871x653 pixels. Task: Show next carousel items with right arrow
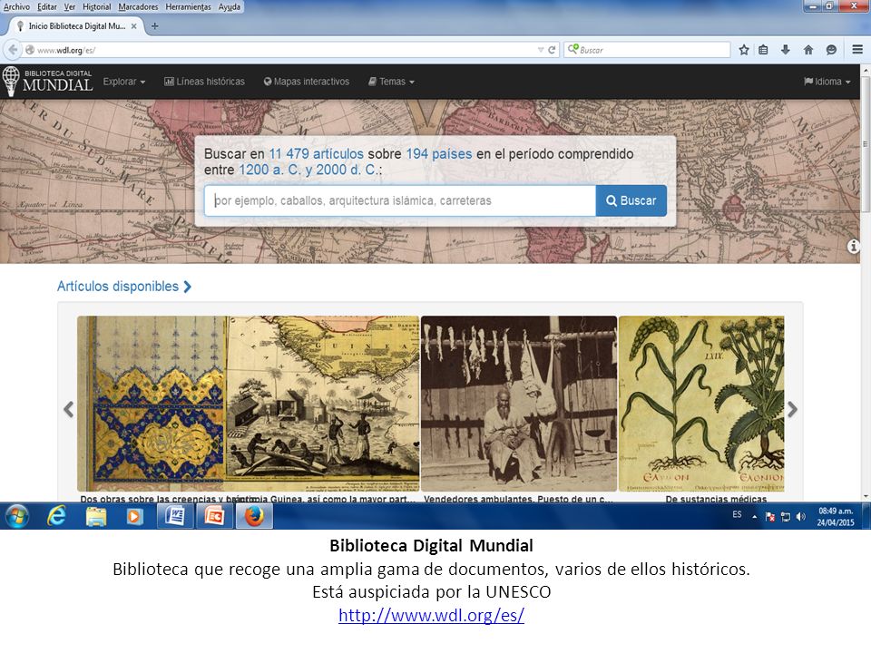coord(792,409)
